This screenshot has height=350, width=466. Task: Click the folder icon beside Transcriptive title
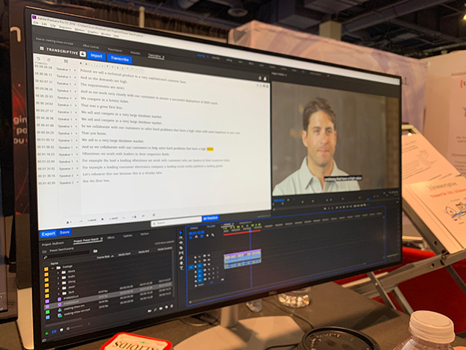point(83,54)
